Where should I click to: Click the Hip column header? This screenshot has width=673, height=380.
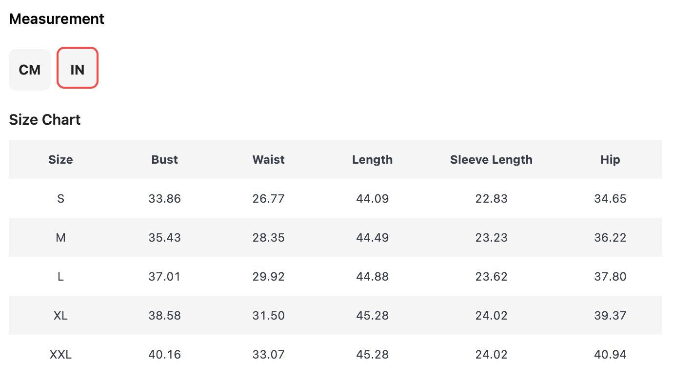click(610, 160)
